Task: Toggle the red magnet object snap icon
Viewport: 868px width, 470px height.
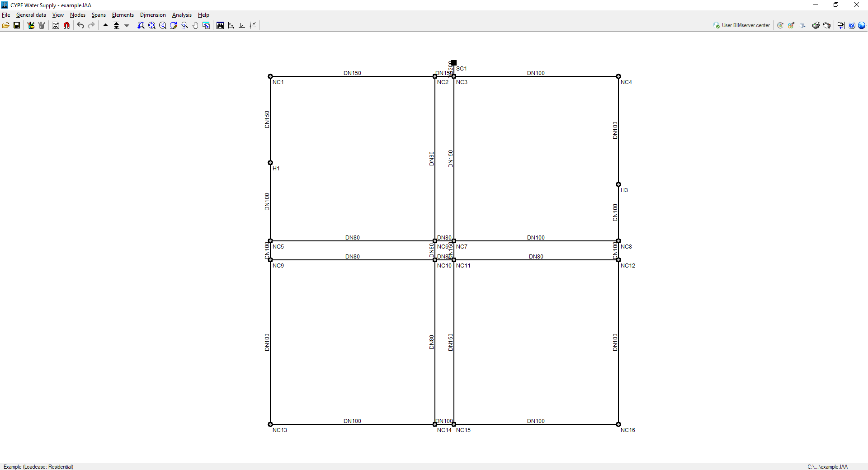Action: [x=66, y=25]
